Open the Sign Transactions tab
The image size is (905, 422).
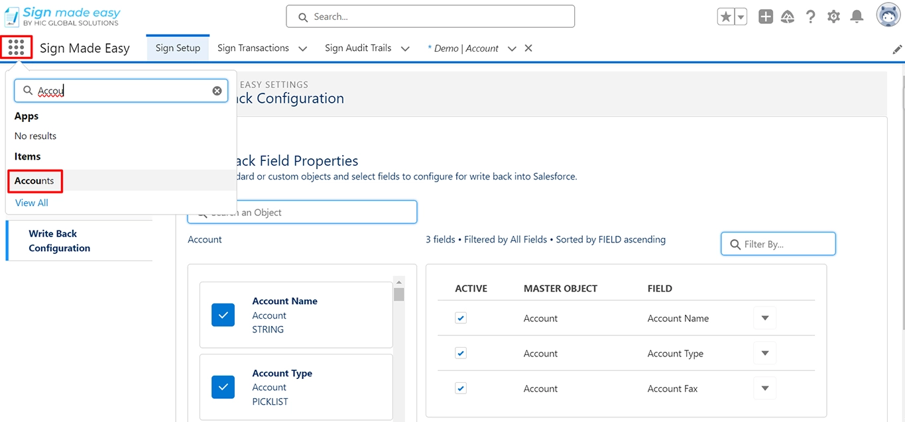[253, 48]
